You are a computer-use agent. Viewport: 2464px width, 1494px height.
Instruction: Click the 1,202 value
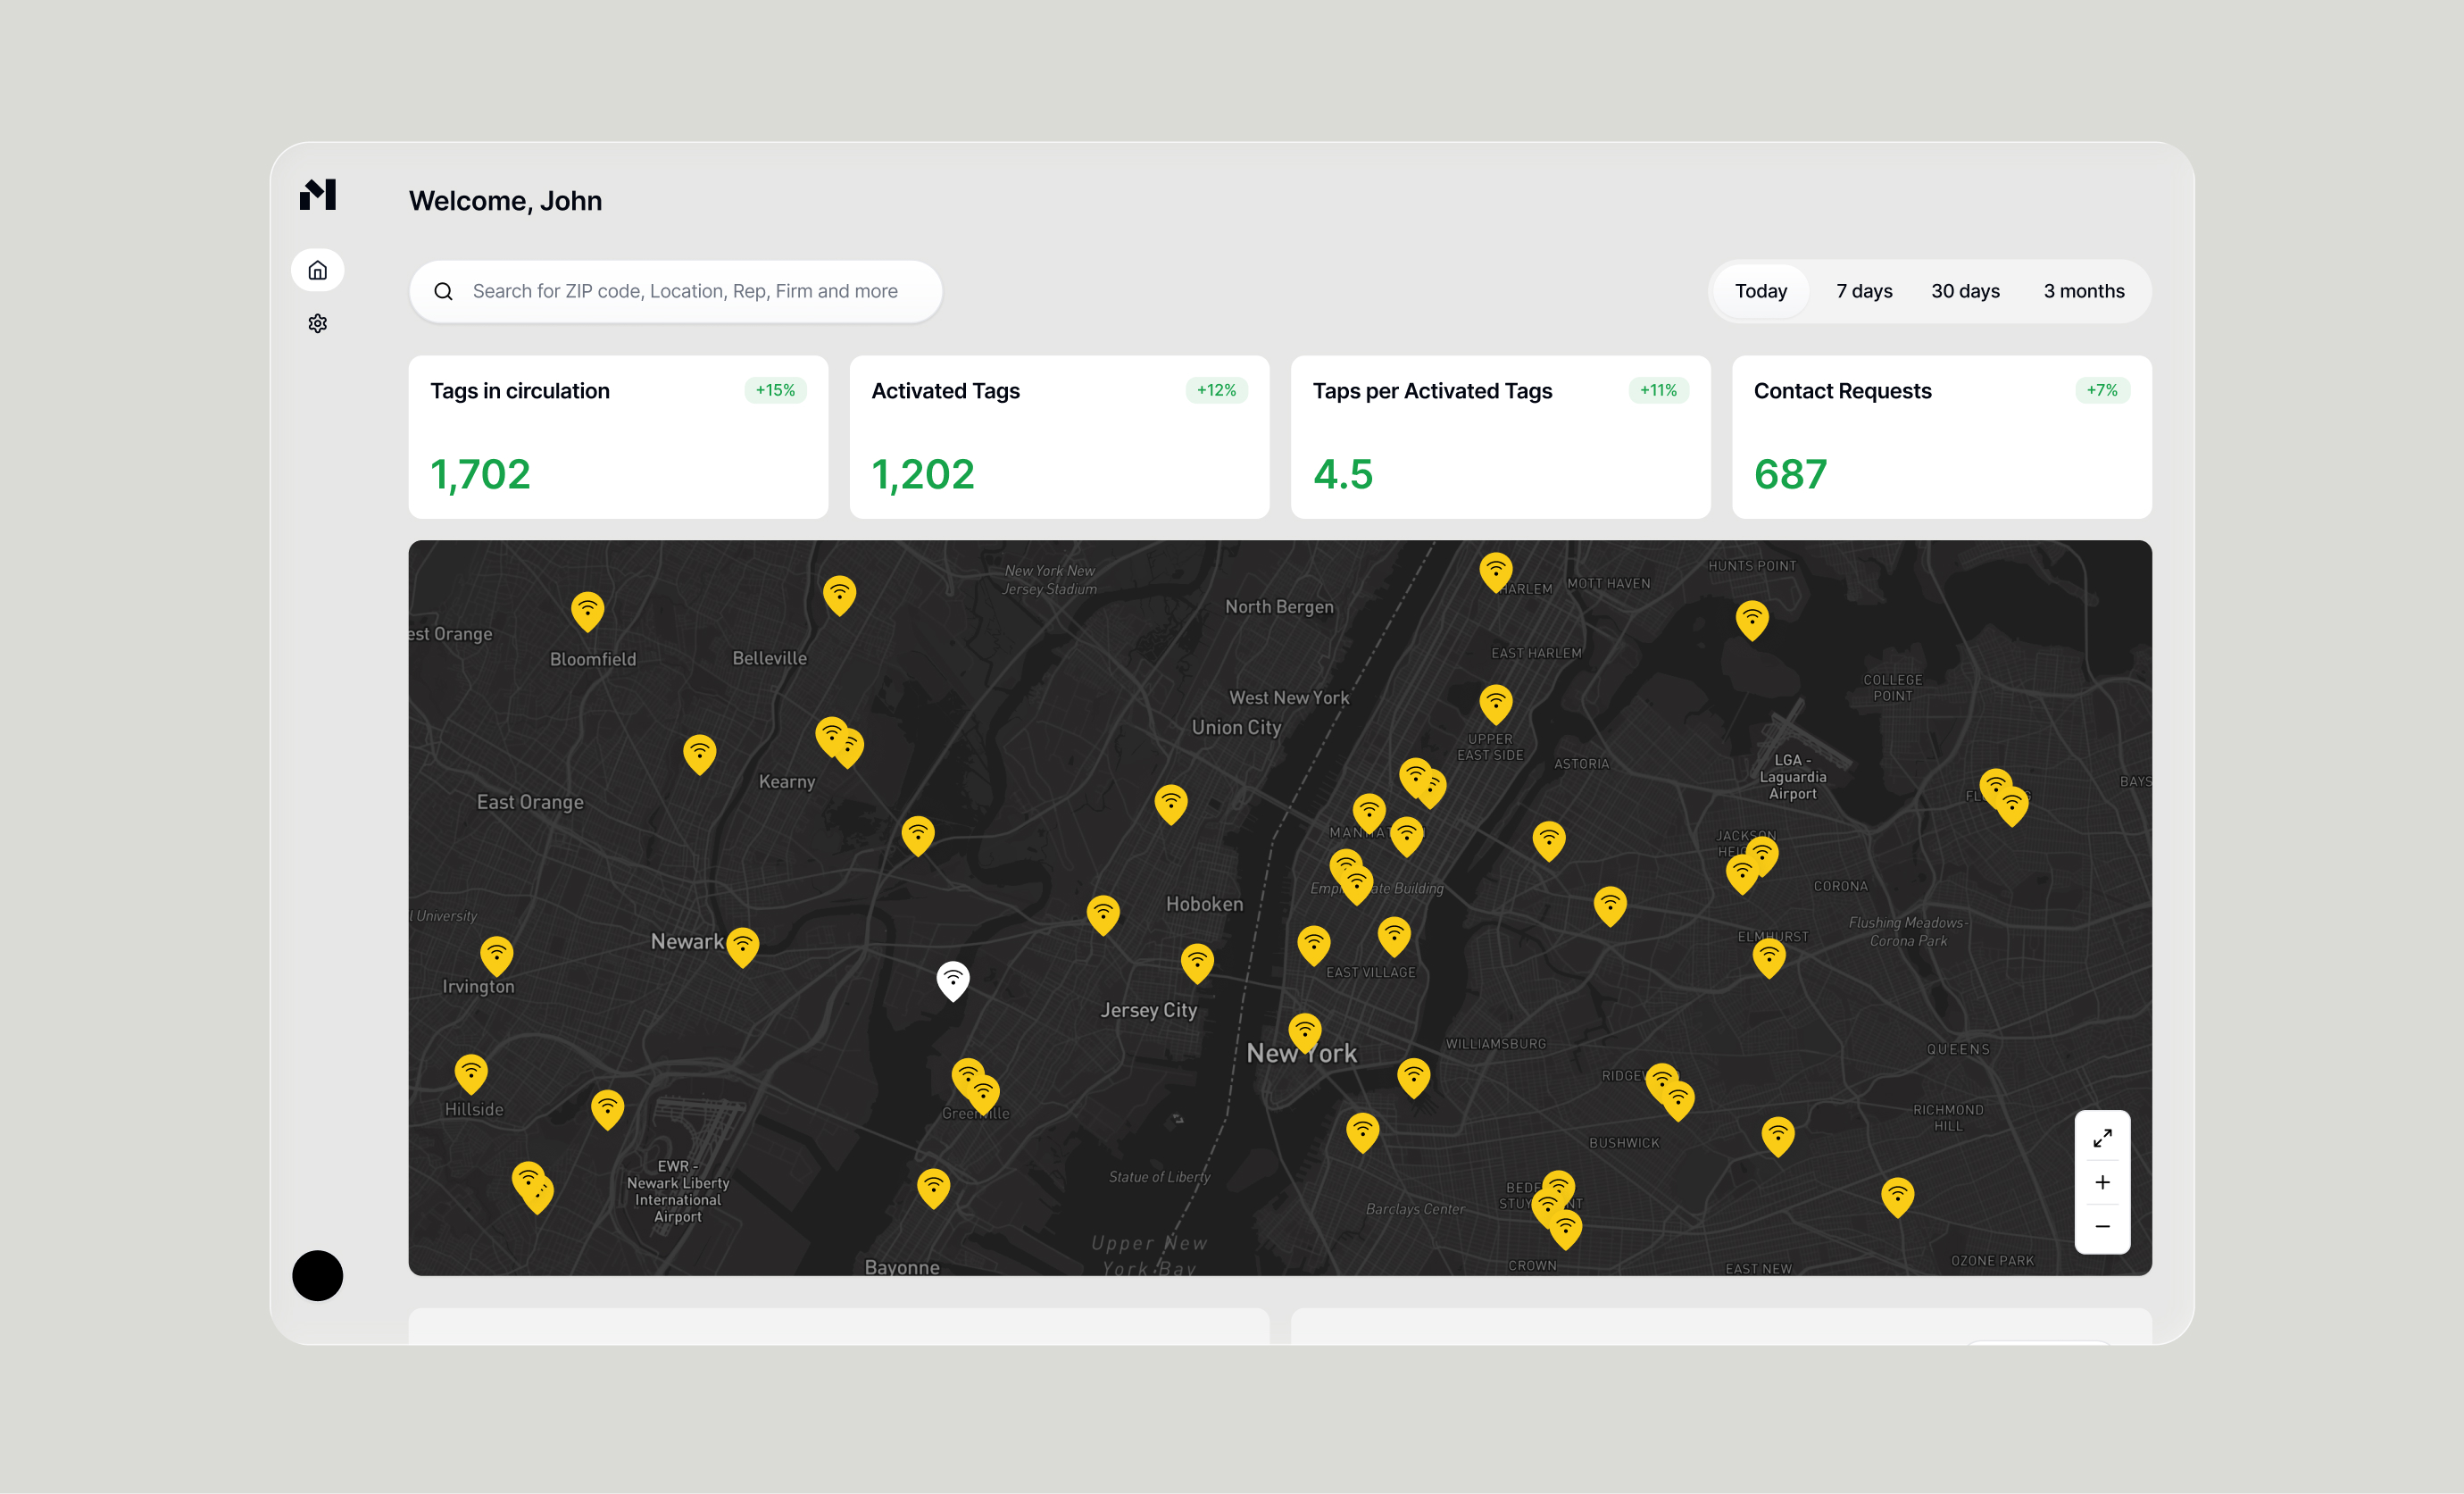coord(922,474)
